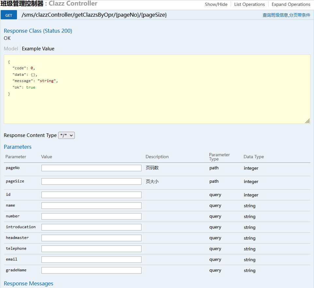Click the OK response status text
Screen dimensions: 314x288
7,38
